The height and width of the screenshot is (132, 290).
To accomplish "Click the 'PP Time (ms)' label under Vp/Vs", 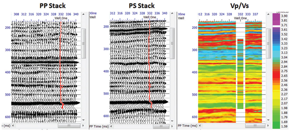I will 187,126.
